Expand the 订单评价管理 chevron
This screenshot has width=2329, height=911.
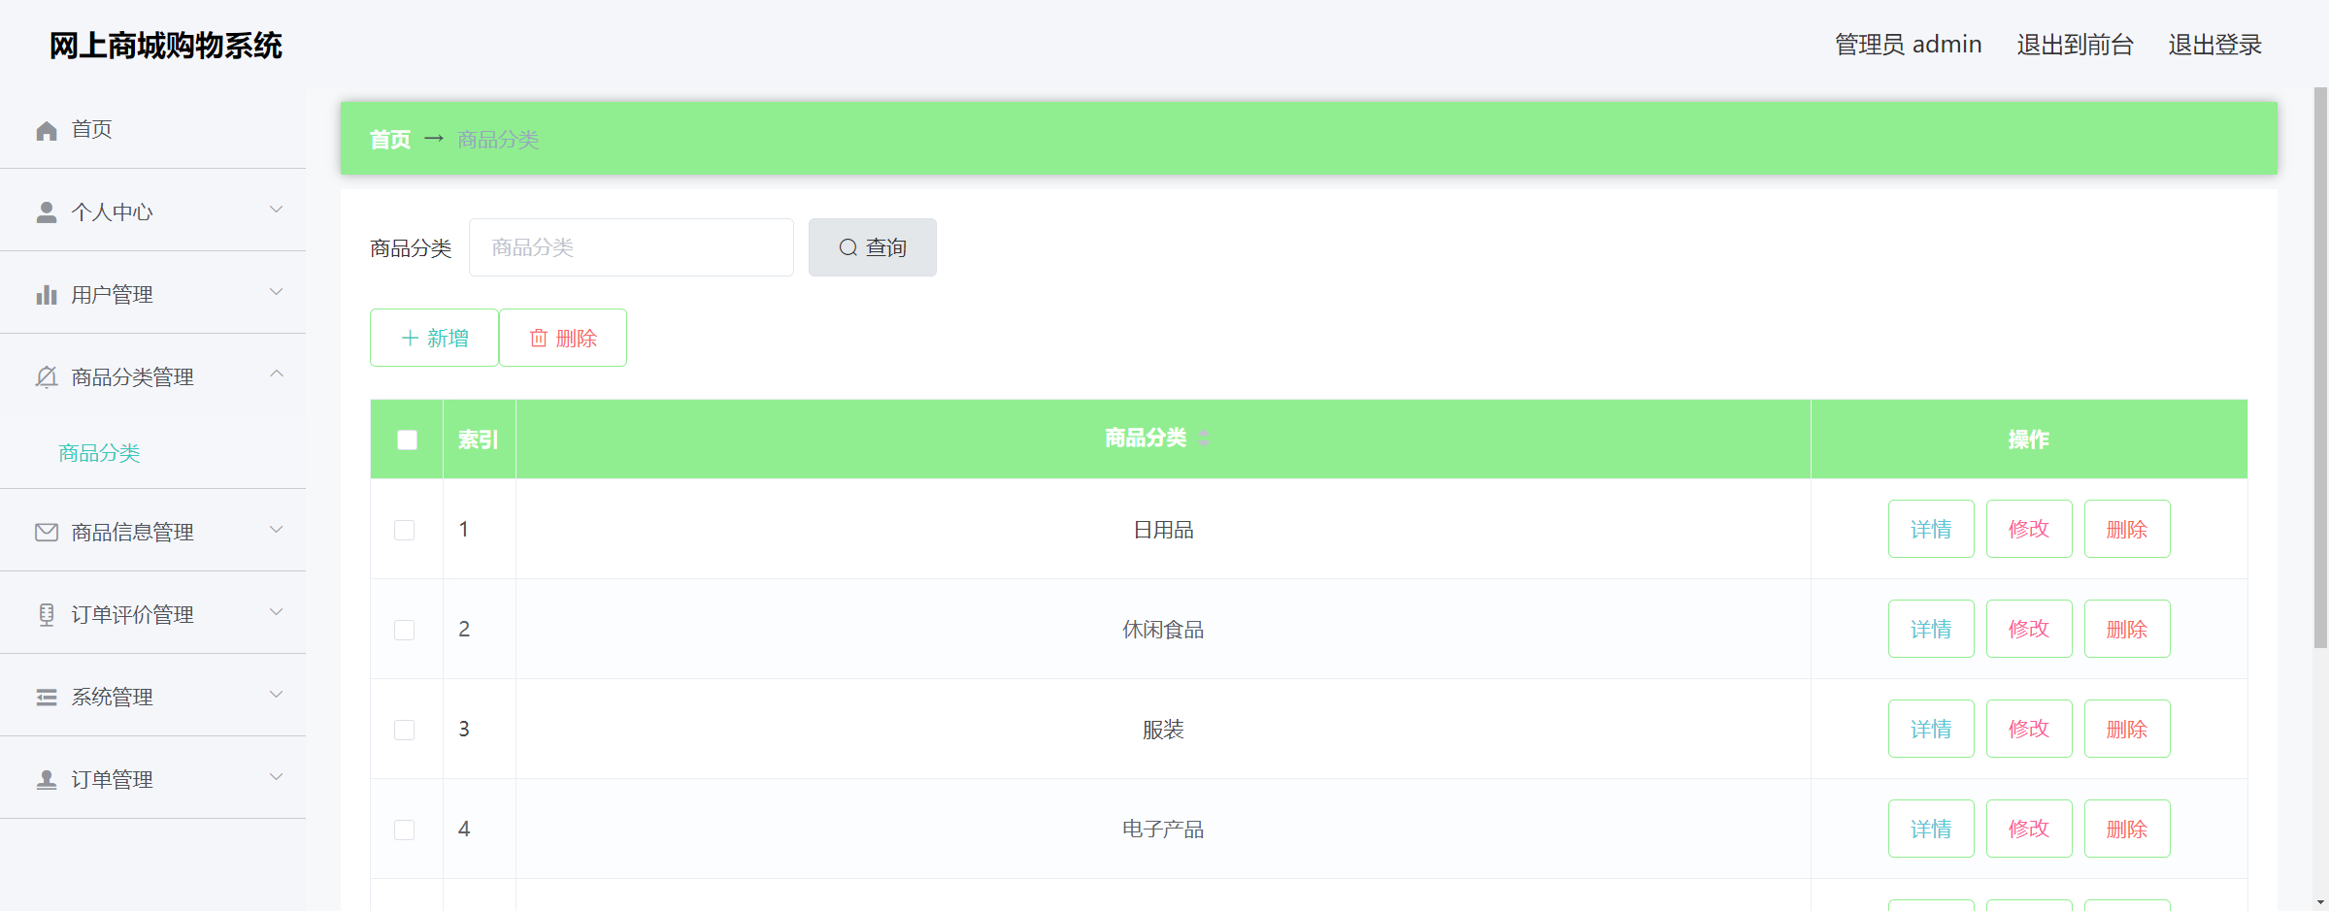point(277,612)
